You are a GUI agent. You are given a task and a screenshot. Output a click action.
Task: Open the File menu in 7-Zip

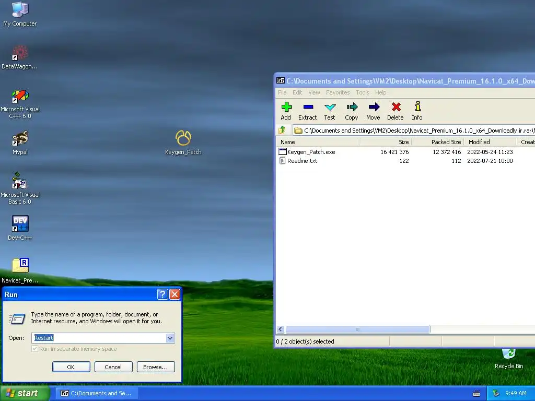coord(282,92)
